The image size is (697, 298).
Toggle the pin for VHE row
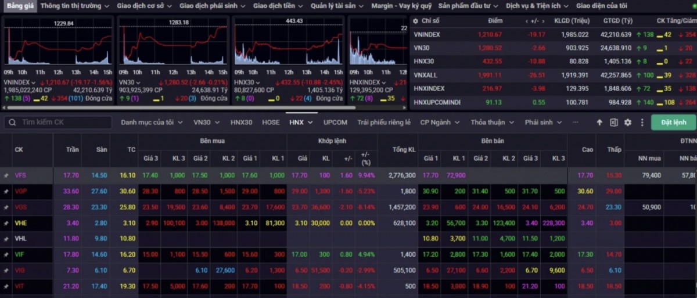coord(6,223)
